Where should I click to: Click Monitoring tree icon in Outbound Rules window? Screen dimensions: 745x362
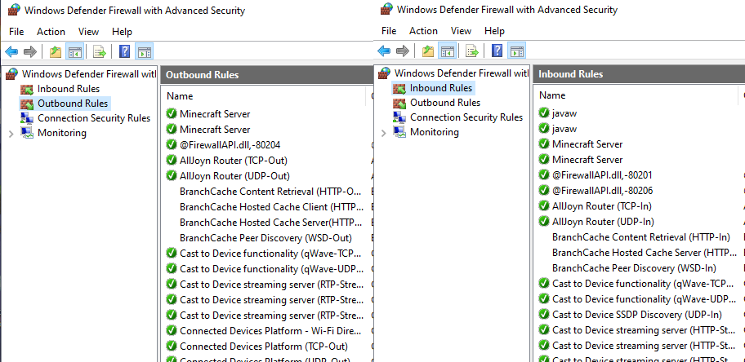(27, 133)
